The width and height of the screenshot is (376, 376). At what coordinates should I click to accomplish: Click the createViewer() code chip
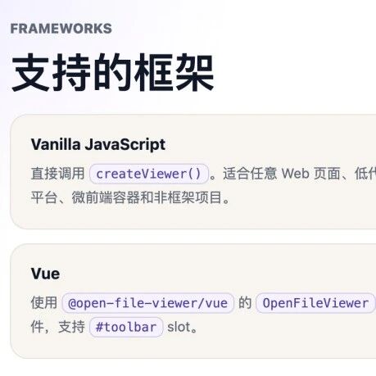(149, 174)
